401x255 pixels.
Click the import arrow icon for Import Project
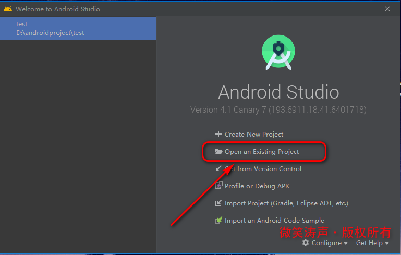(218, 203)
